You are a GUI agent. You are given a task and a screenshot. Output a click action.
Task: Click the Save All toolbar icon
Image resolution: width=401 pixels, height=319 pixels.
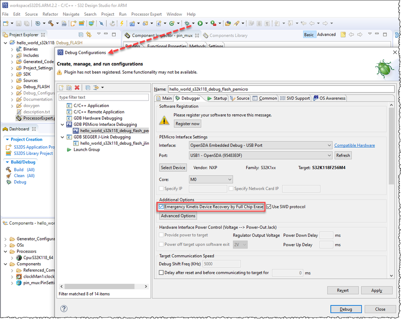coord(26,24)
